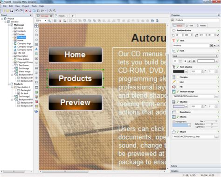
Task: Click the Cut scissors icon
Action: (x=30, y=11)
